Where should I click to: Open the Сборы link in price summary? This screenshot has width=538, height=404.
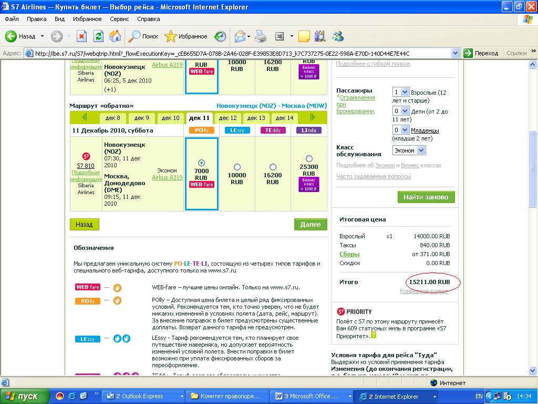coord(349,254)
